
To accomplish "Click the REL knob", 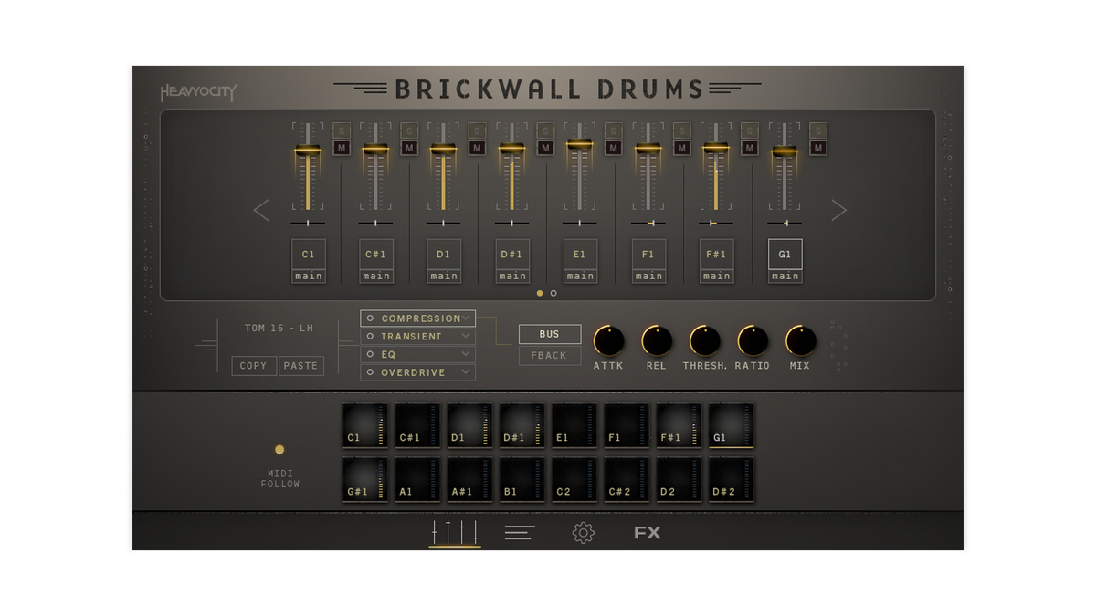I will (x=657, y=340).
